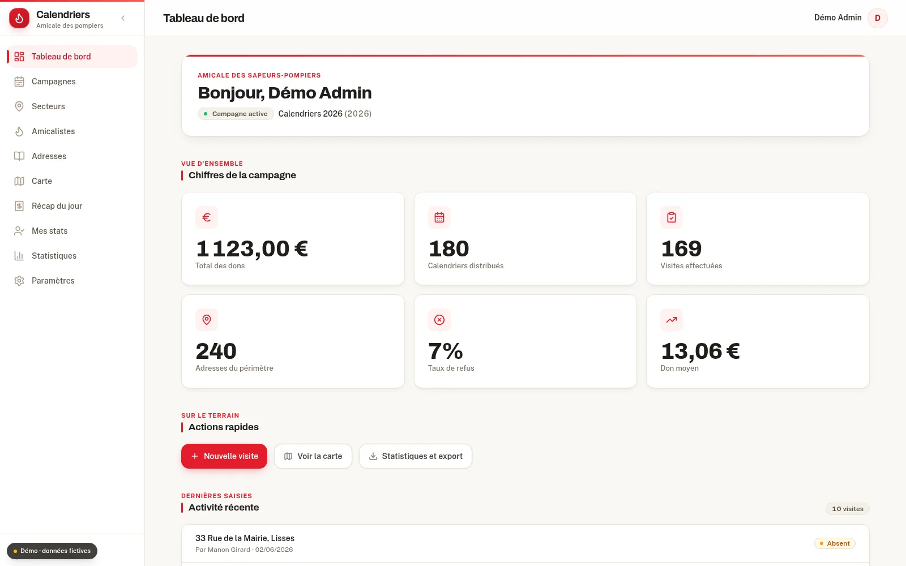The width and height of the screenshot is (906, 566).
Task: Click the Adresses book icon in sidebar
Action: pos(19,156)
